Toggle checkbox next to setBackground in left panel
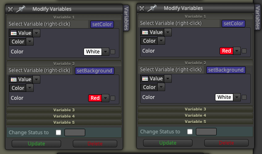Viewport: 262px width, 154px height. (117, 71)
